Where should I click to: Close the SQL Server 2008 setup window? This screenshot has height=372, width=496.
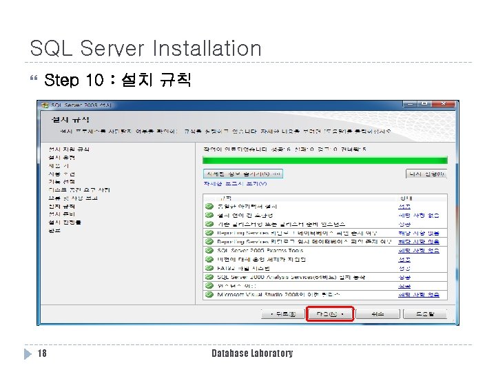444,104
